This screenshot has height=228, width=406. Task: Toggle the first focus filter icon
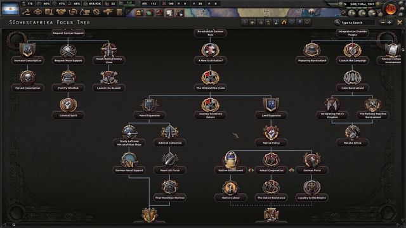[245, 23]
